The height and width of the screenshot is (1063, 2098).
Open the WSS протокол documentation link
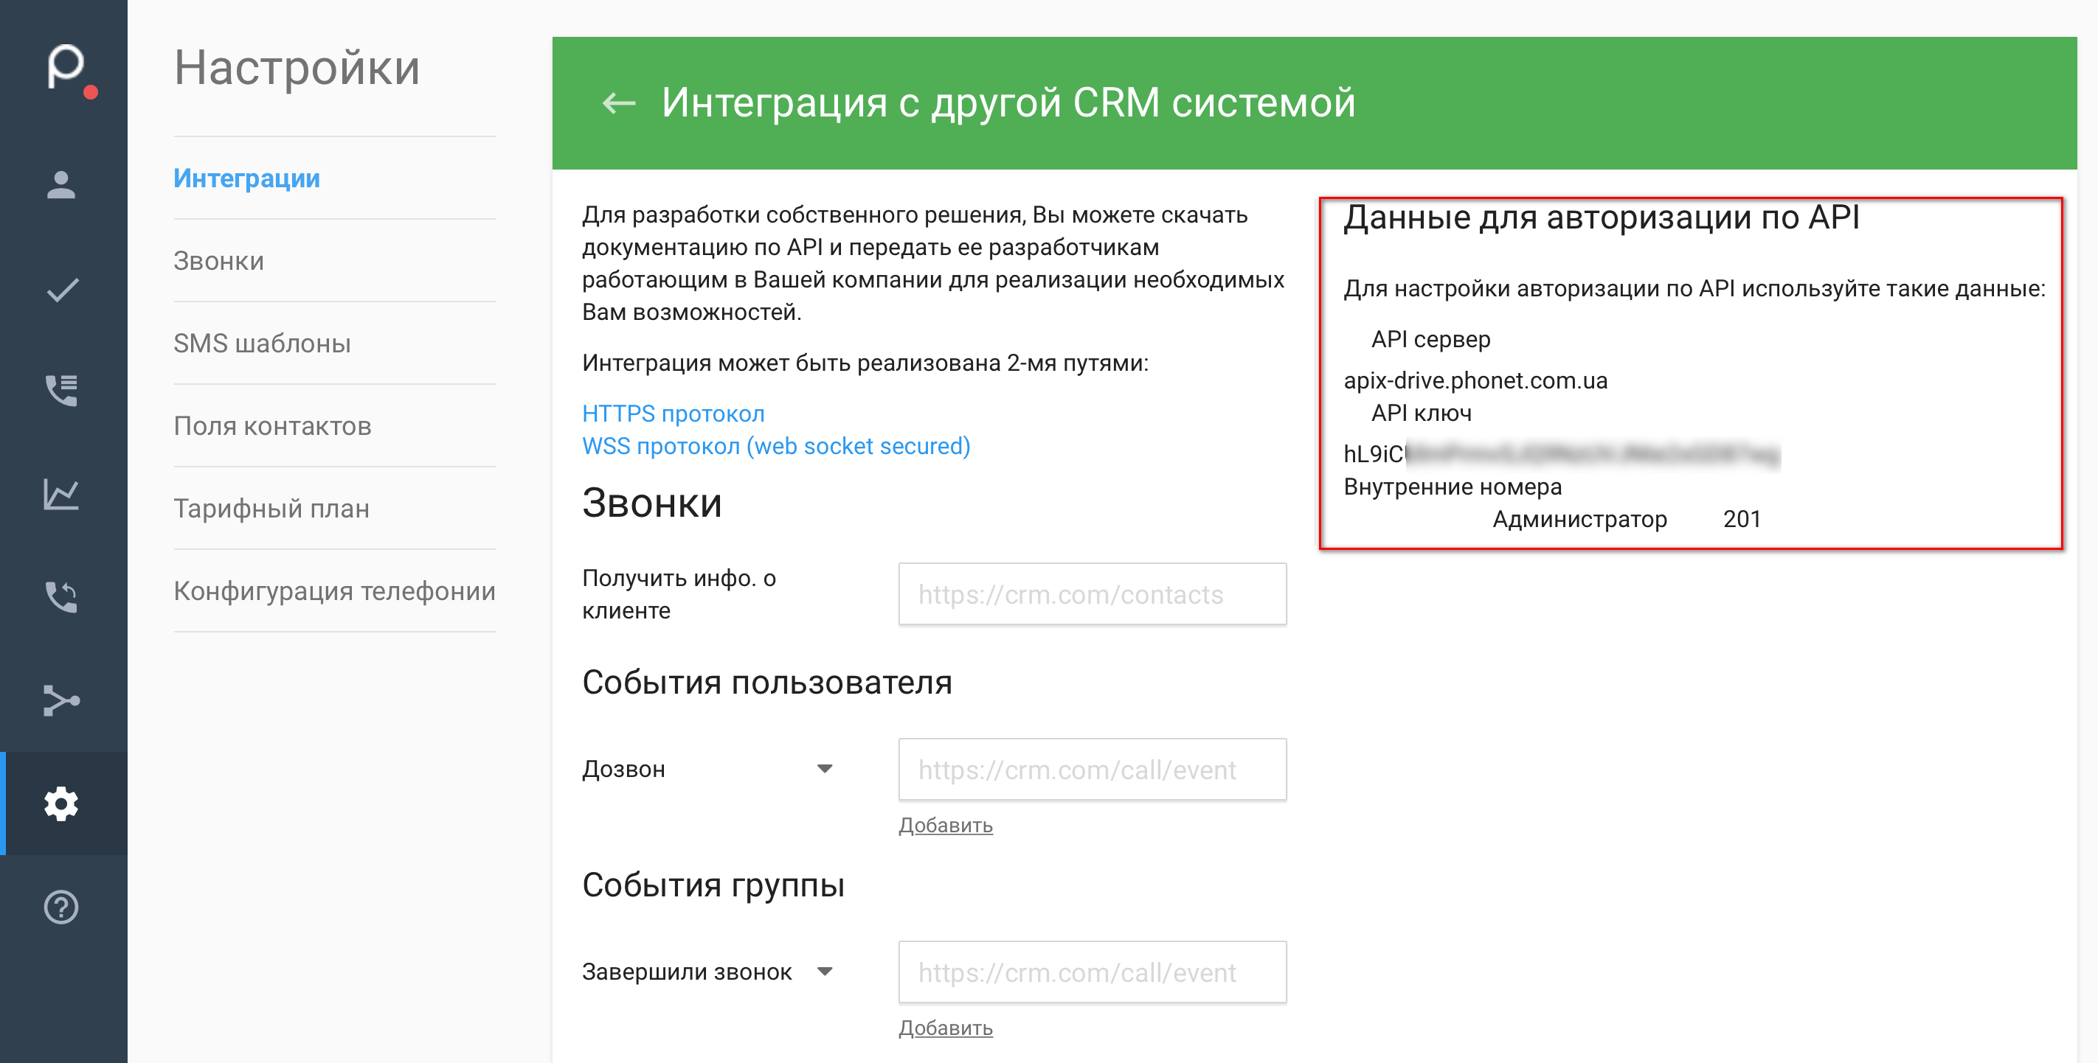click(x=776, y=446)
